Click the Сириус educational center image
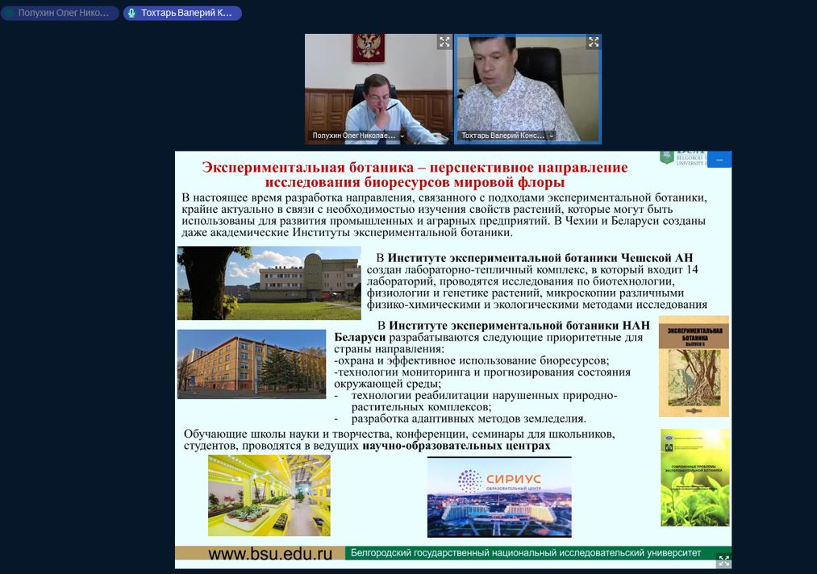Image resolution: width=817 pixels, height=574 pixels. tap(499, 497)
